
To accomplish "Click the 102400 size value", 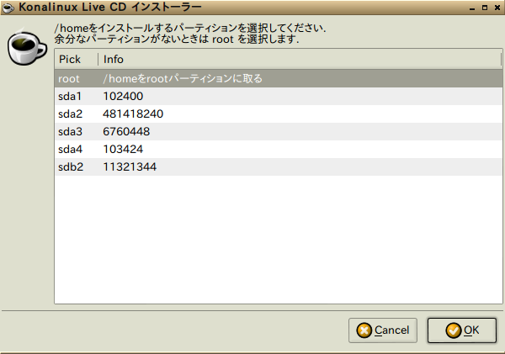I will [123, 96].
